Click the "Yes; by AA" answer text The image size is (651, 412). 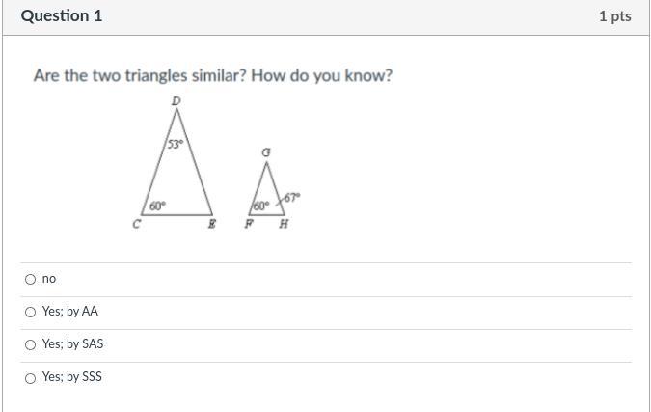70,311
